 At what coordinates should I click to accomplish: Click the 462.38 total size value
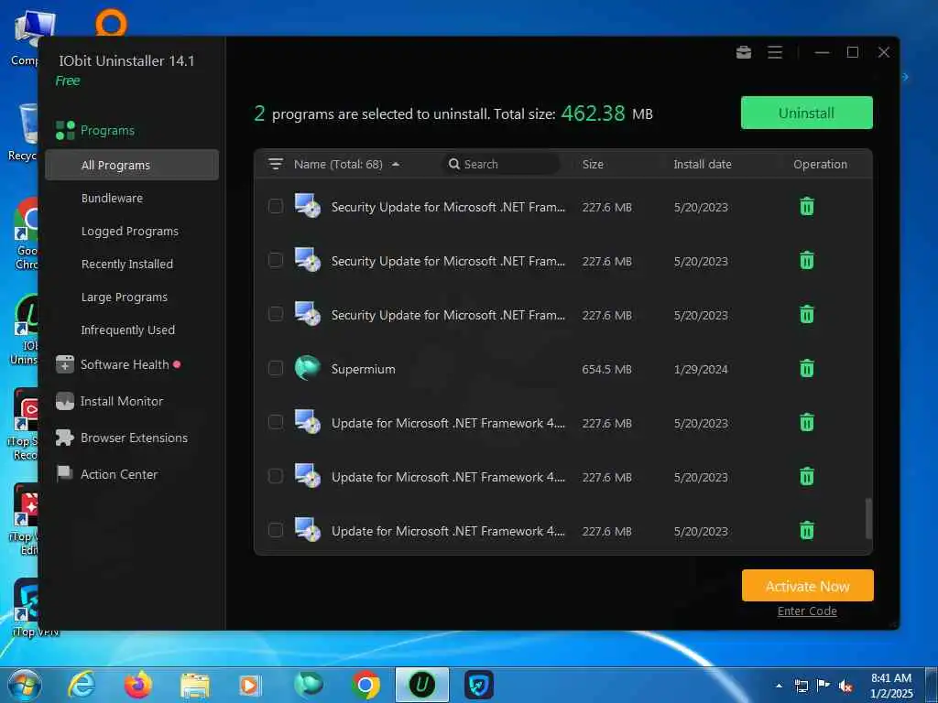tap(593, 113)
